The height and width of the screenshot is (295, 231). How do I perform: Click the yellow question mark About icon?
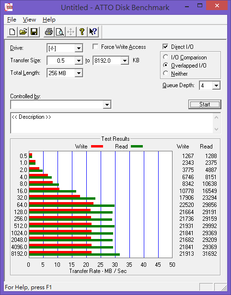click(x=82, y=32)
